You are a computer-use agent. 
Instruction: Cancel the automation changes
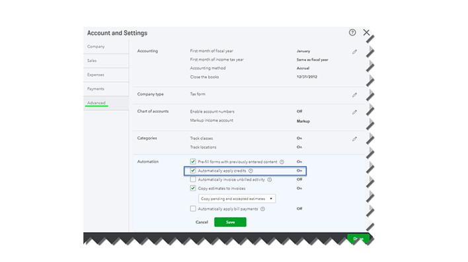point(202,222)
